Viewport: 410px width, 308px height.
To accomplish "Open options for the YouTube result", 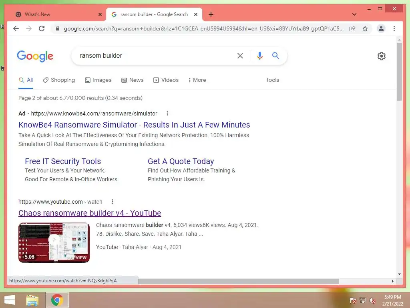I will click(x=113, y=202).
